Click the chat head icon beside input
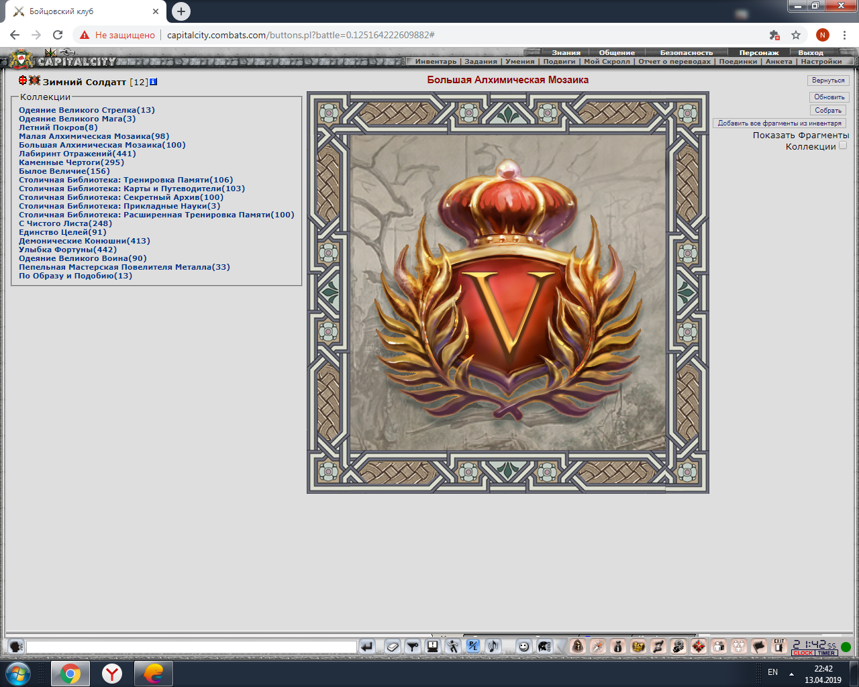Image resolution: width=859 pixels, height=687 pixels. tap(15, 647)
